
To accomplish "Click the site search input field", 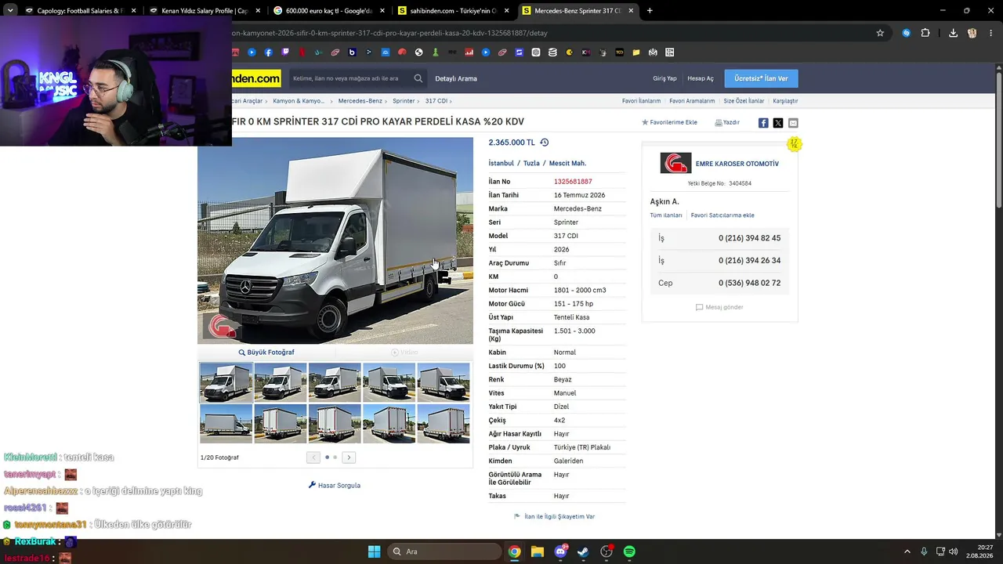I will point(349,78).
